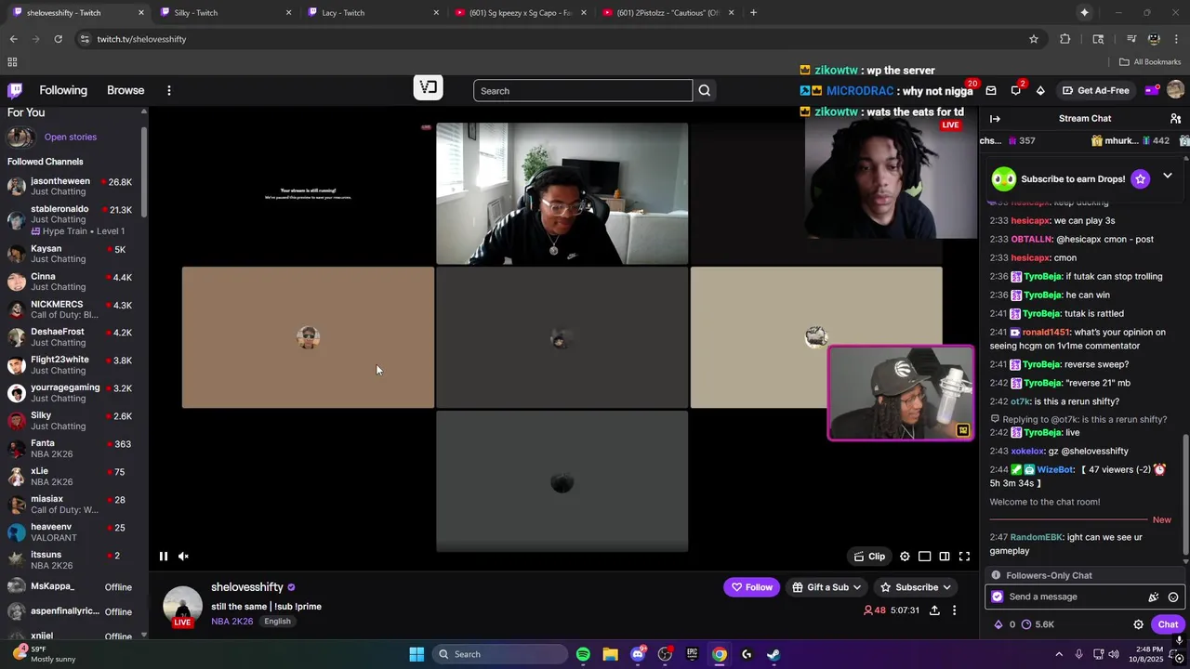Open the NBA 2K26 category link under title
Viewport: 1190px width, 669px height.
pos(231,622)
